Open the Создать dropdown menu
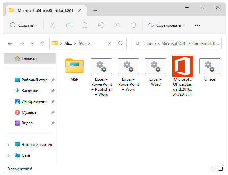Viewport: 228px width, 175px height. (24, 25)
